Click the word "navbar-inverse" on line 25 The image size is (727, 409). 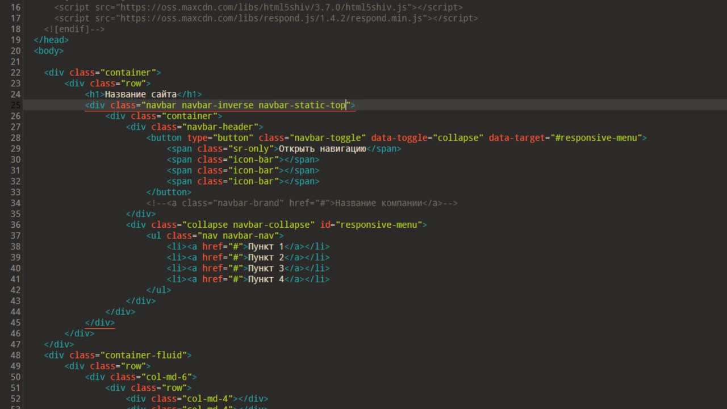pyautogui.click(x=218, y=105)
